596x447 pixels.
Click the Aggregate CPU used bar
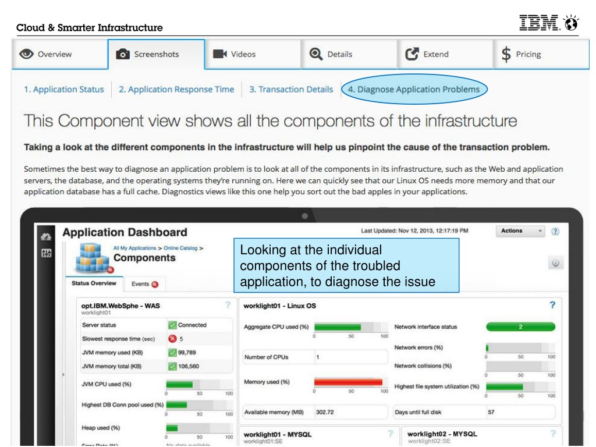(x=351, y=327)
